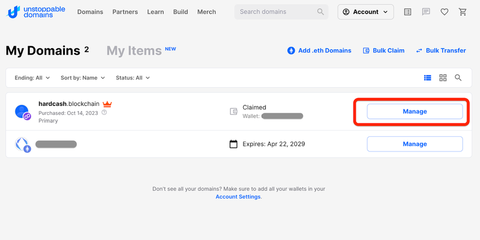Image resolution: width=480 pixels, height=240 pixels.
Task: Click the heart wishlist icon
Action: click(444, 12)
